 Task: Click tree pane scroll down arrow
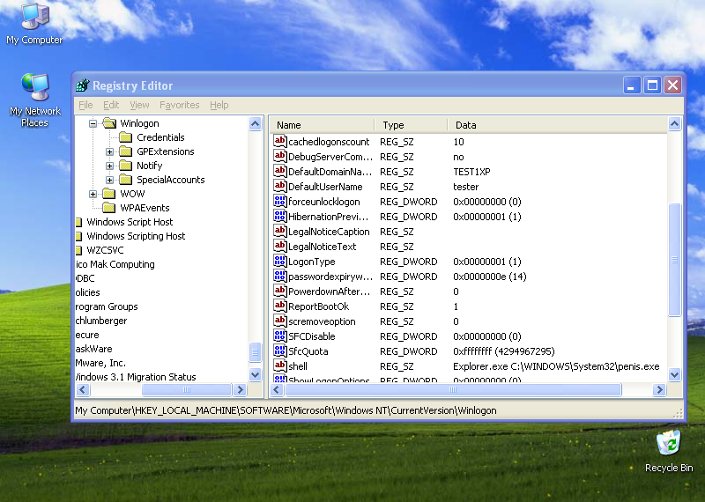coord(255,374)
